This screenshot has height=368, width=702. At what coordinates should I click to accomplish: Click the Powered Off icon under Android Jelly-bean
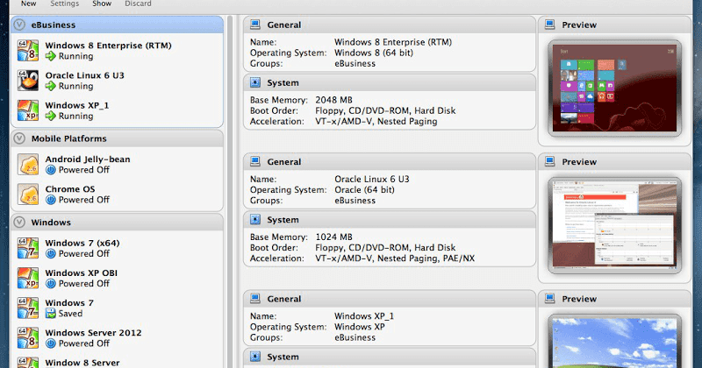[x=51, y=170]
